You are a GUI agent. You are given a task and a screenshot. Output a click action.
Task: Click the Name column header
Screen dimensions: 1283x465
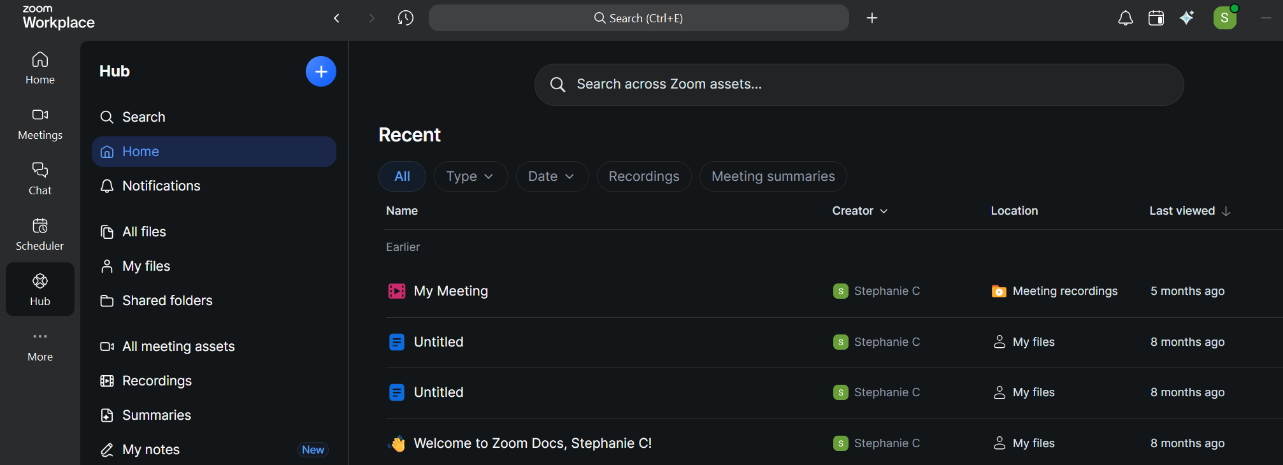click(402, 211)
